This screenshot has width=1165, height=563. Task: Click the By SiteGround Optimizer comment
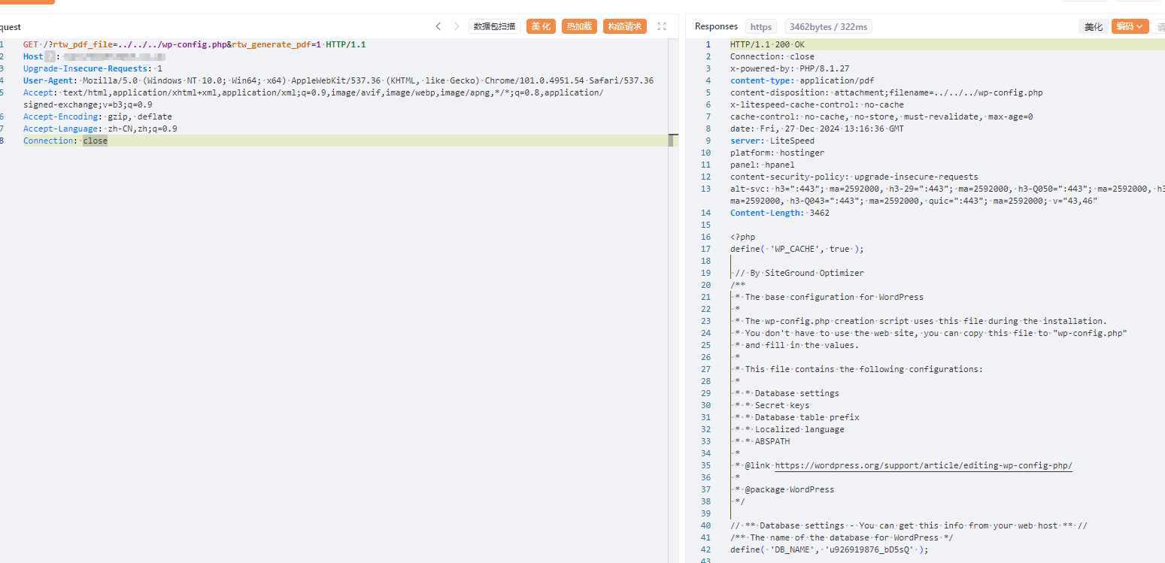tap(799, 273)
